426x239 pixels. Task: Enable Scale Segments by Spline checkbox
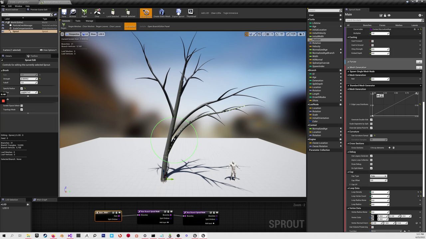pos(371,124)
